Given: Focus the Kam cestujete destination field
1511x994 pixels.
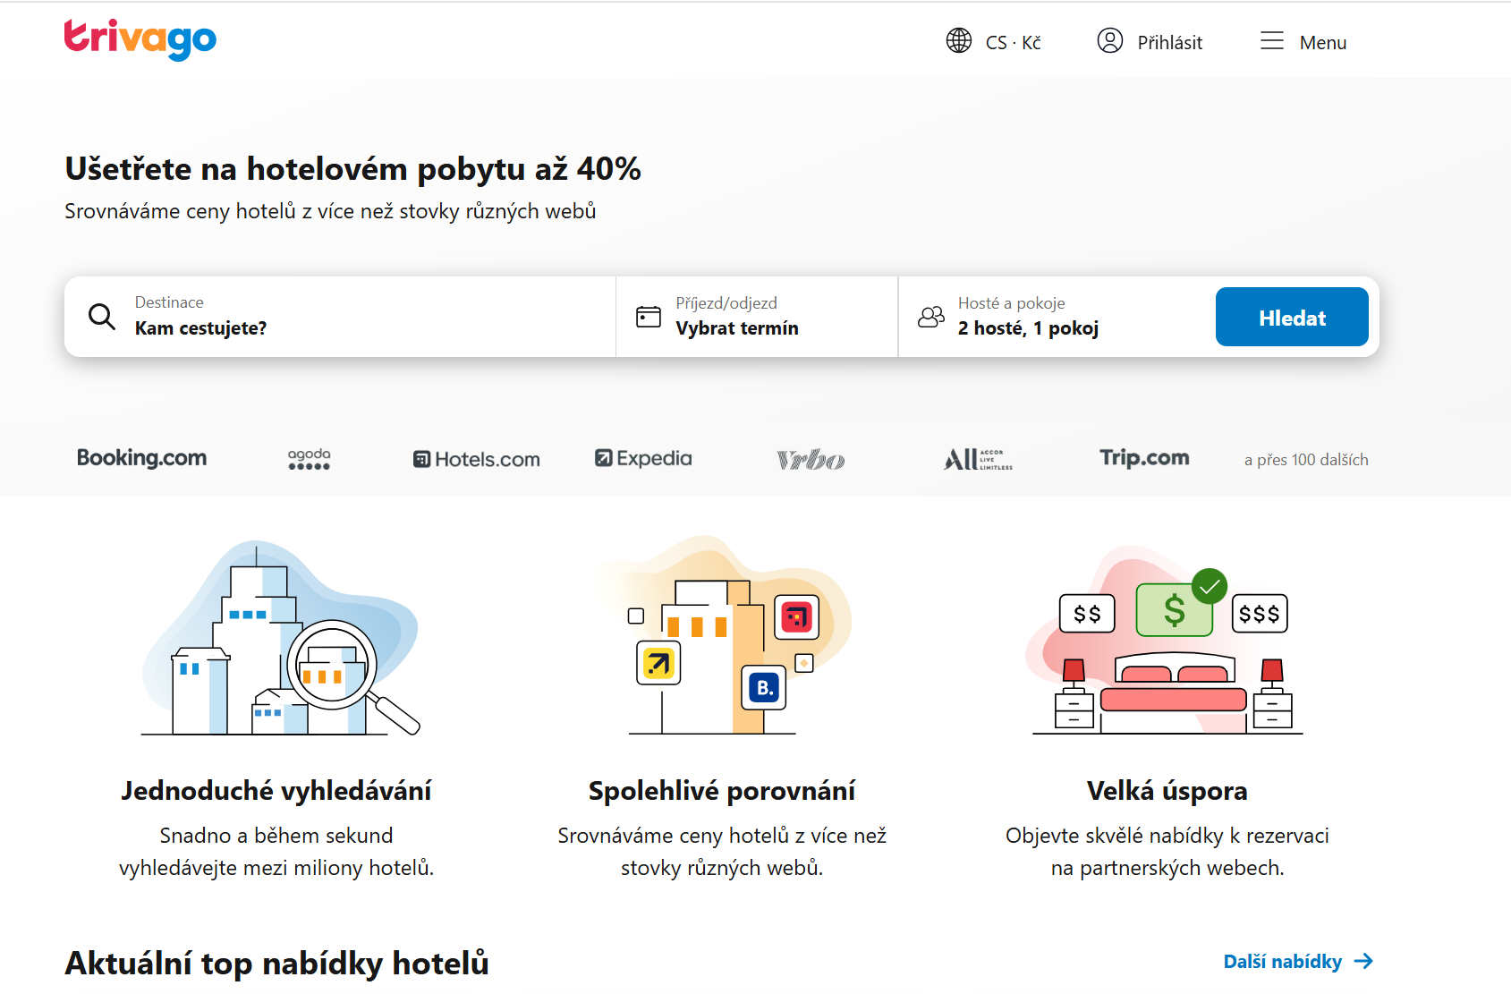Looking at the screenshot, I should tap(358, 327).
